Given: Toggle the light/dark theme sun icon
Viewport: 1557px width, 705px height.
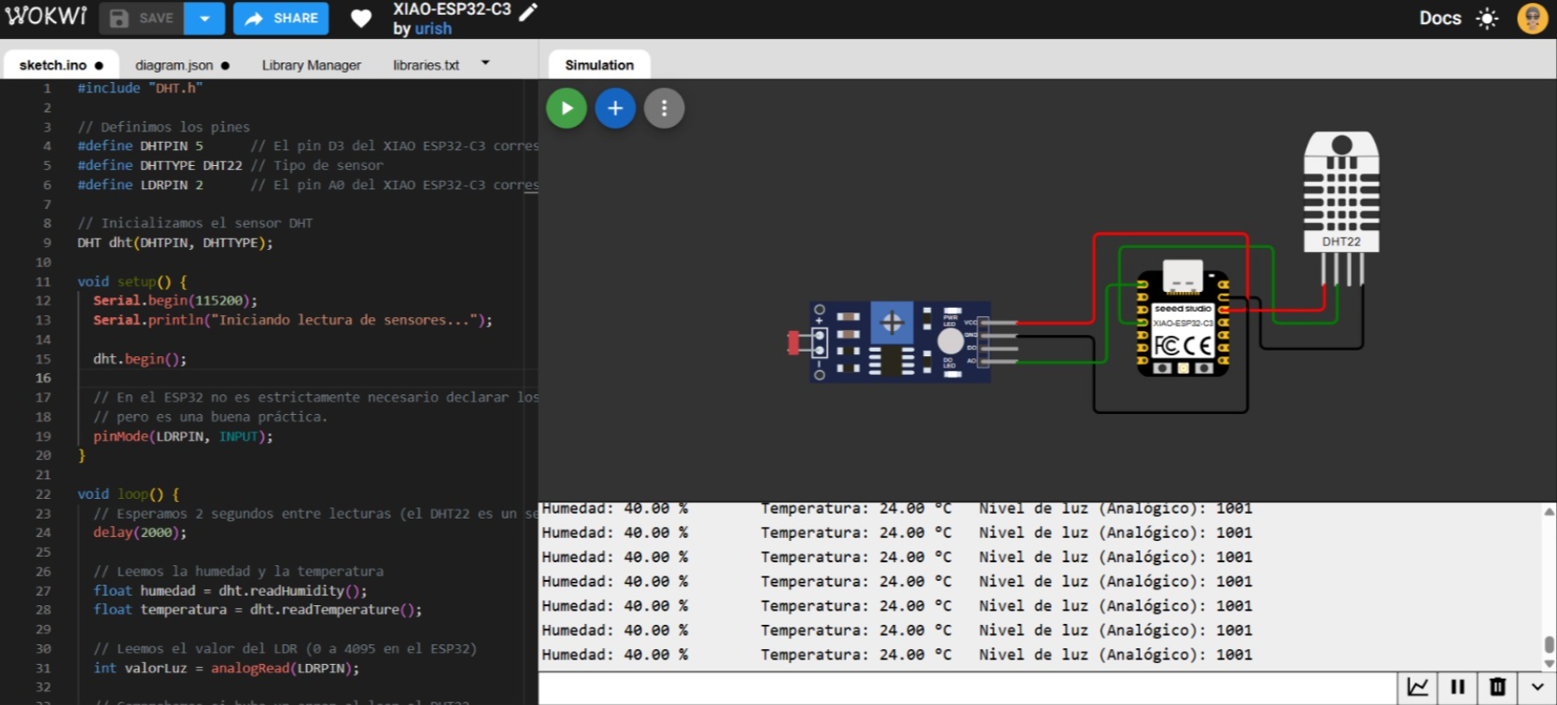Looking at the screenshot, I should point(1487,19).
